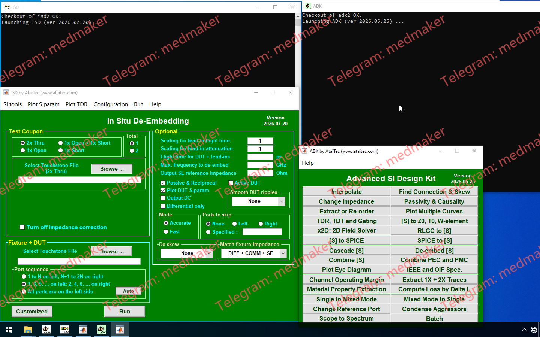This screenshot has height=337, width=540.
Task: Open Passivity & Causality tool
Action: (434, 201)
